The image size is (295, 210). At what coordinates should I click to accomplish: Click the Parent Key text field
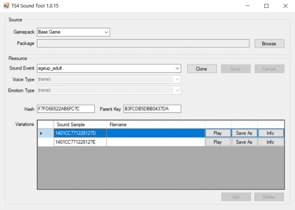(x=152, y=108)
